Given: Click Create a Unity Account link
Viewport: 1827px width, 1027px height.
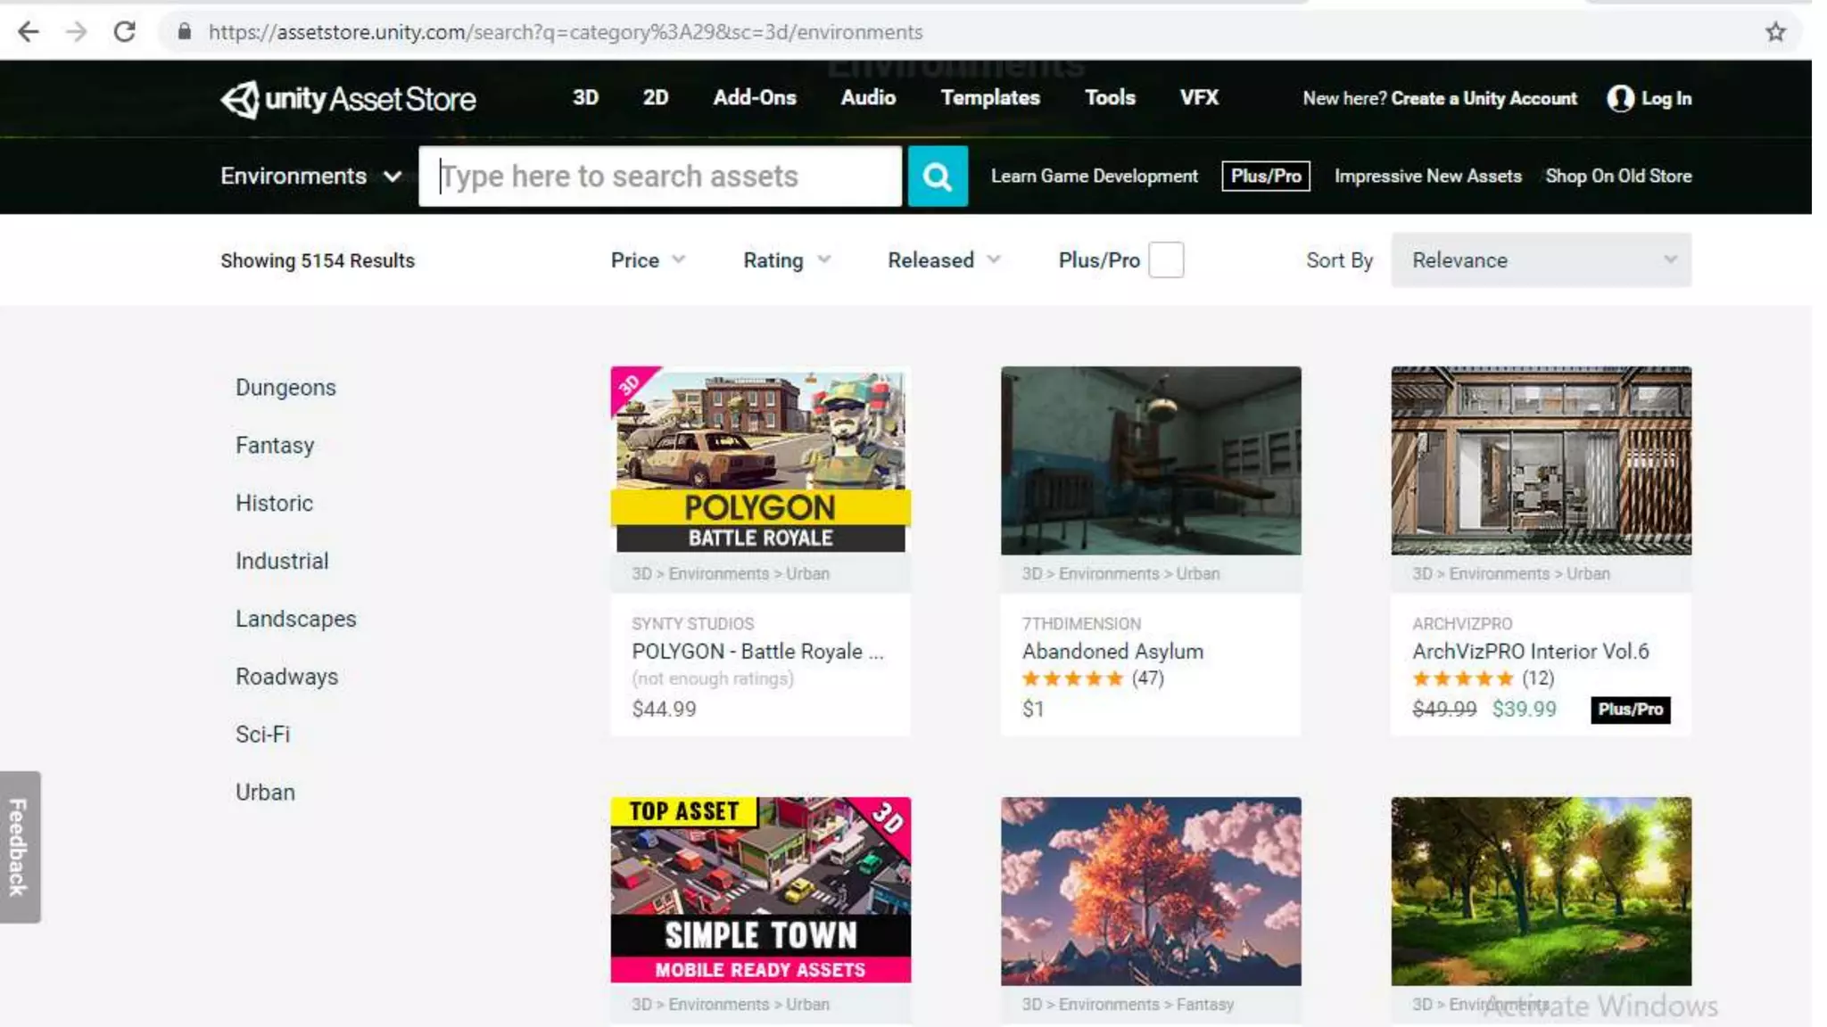Looking at the screenshot, I should pyautogui.click(x=1484, y=99).
